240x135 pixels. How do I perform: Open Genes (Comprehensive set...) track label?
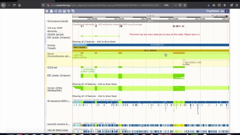point(59,55)
